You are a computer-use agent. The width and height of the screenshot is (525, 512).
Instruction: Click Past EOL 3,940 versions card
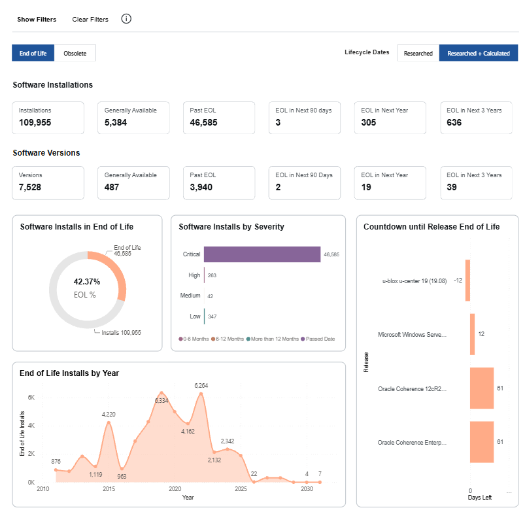(219, 183)
